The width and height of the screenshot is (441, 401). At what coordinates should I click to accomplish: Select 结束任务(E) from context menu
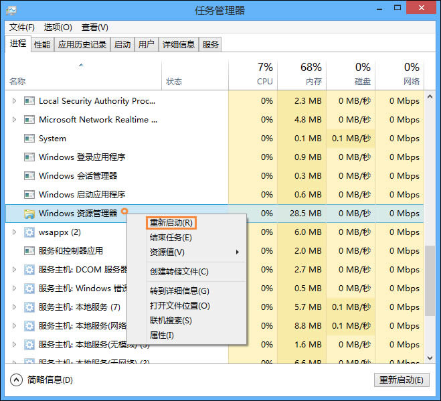[171, 238]
